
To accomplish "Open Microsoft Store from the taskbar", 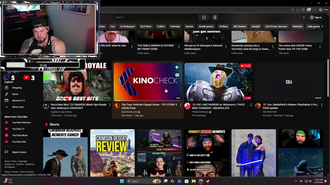I will pos(186,181).
